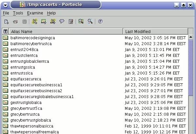This screenshot has width=196, height=134.
Task: Select the equifaxsecureebusinessca1 alias
Action: pos(36,85)
